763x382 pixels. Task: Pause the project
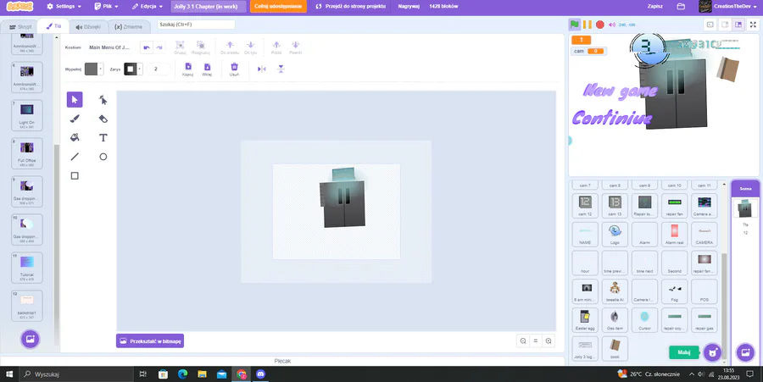coord(588,25)
